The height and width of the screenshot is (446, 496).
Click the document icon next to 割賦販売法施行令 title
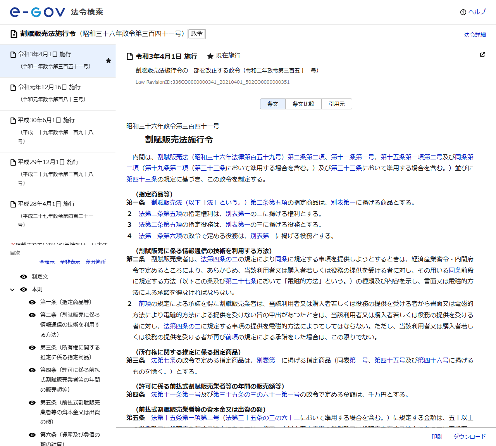click(x=14, y=34)
